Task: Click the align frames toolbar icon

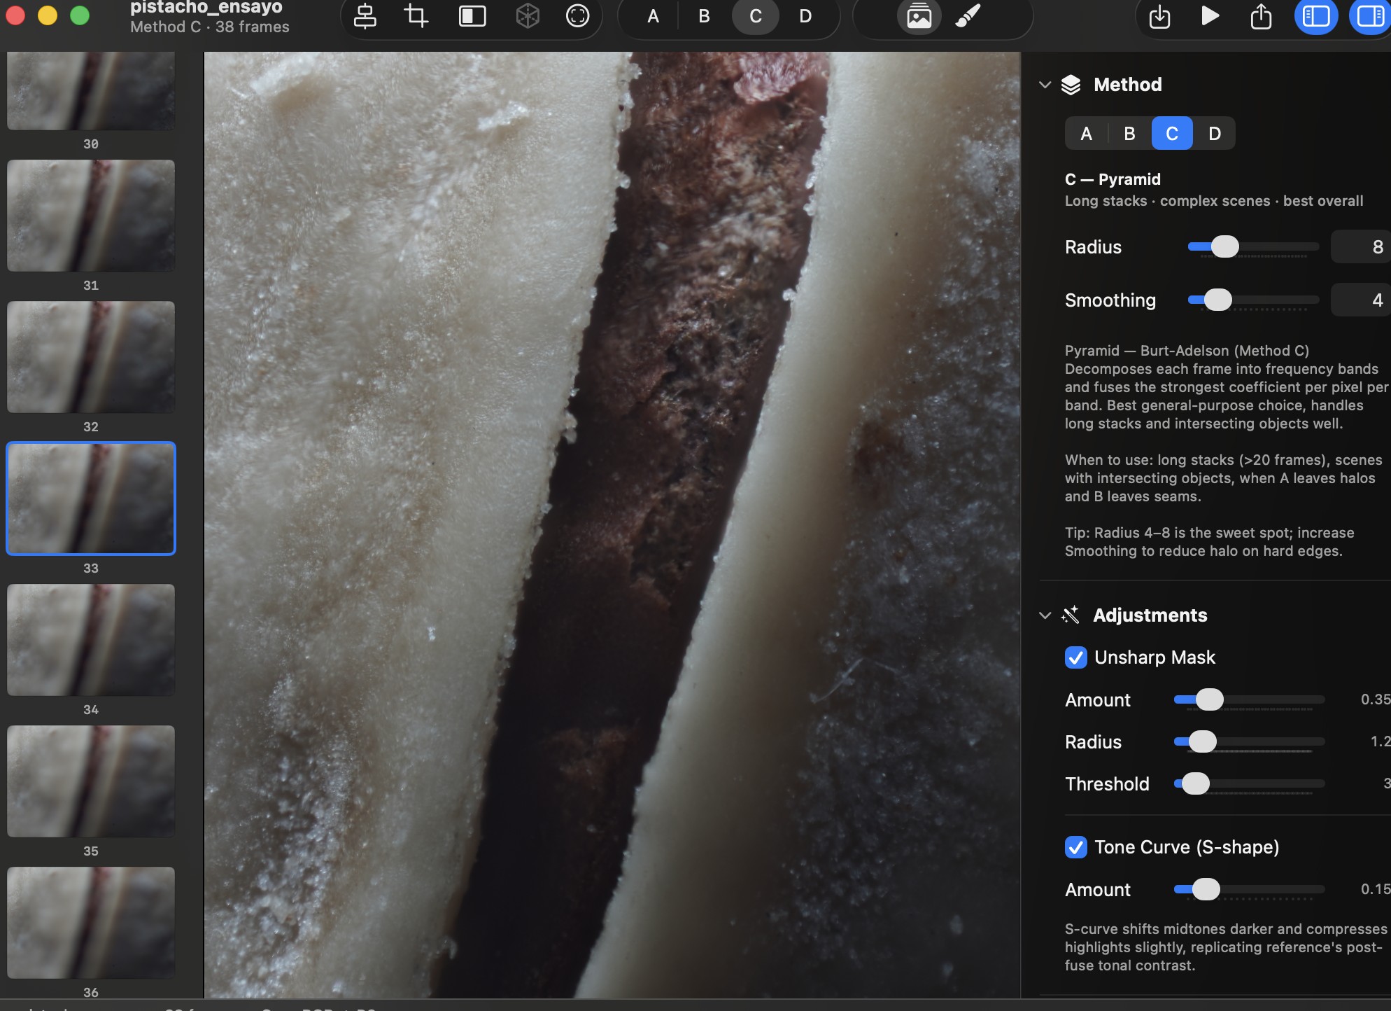Action: [x=365, y=16]
